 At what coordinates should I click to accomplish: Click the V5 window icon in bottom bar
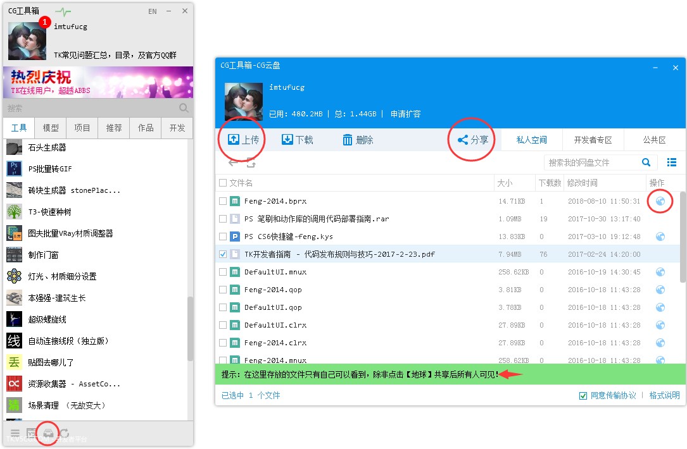(x=31, y=434)
